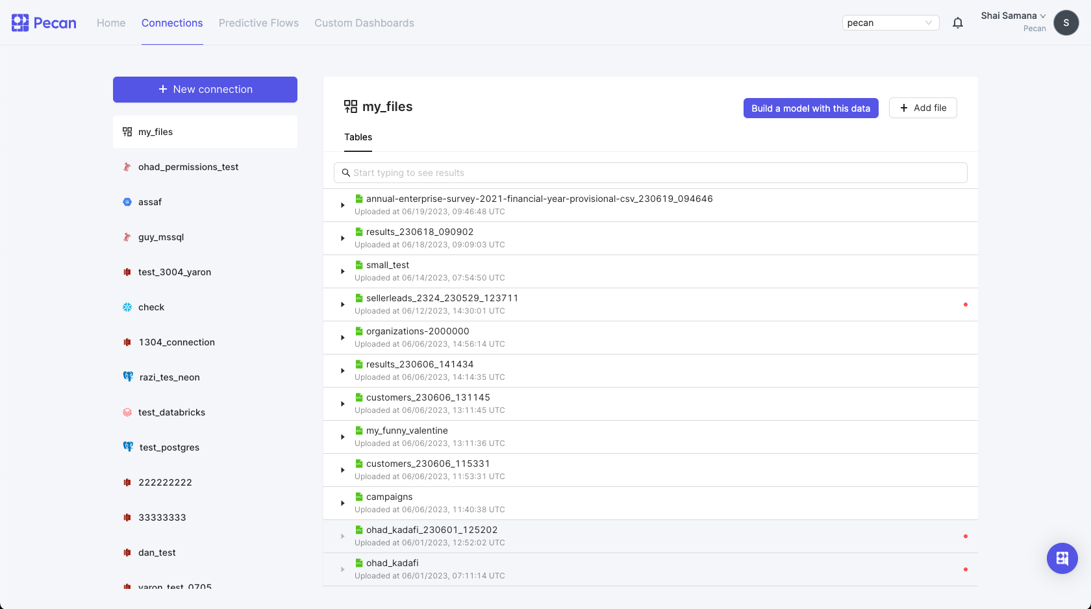Image resolution: width=1091 pixels, height=609 pixels.
Task: Open the chat assistant bubble at bottom right
Action: click(1062, 558)
